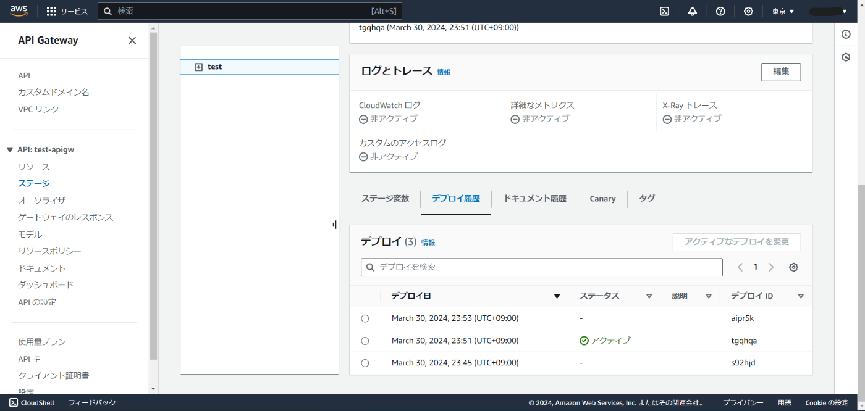Open the AWS home logo
865x411 pixels.
pos(19,11)
